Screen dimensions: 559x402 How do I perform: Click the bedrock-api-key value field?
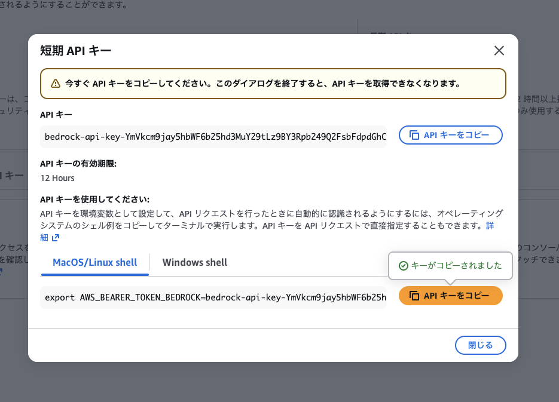coord(213,137)
